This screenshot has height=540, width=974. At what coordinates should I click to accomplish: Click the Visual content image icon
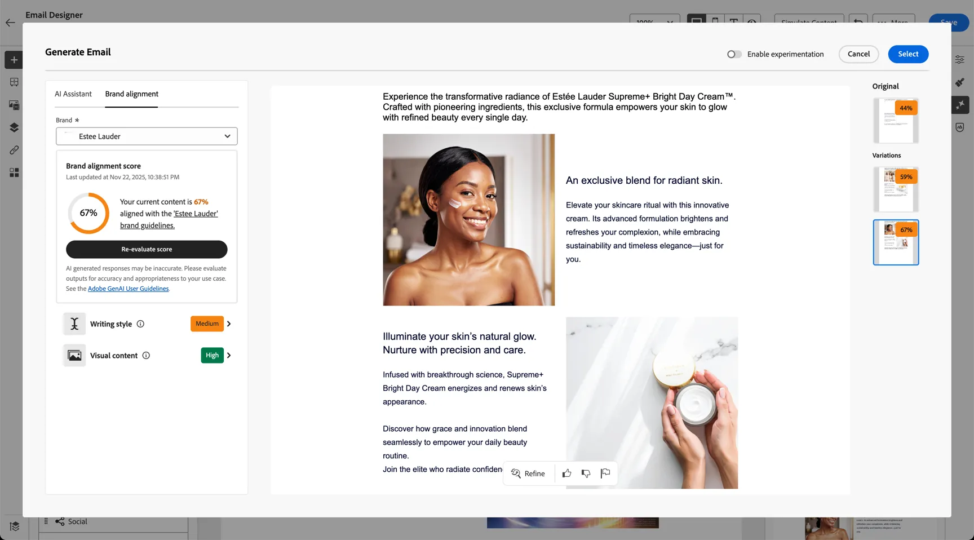[x=74, y=355]
